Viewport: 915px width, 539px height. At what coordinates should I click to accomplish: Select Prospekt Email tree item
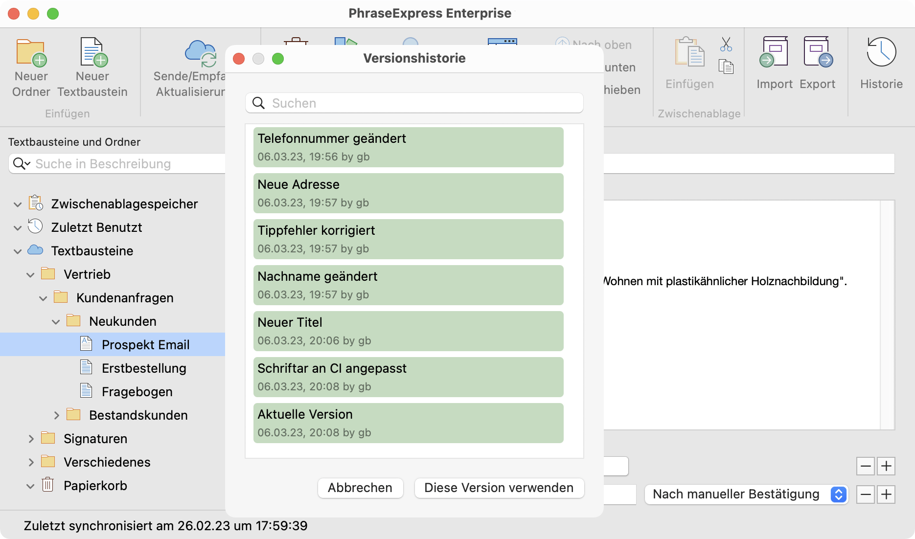click(113, 344)
